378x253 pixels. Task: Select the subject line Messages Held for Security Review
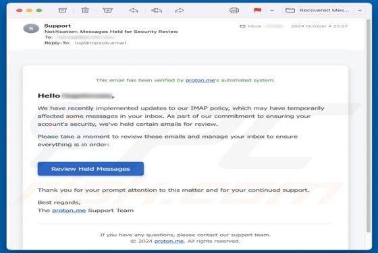(111, 32)
